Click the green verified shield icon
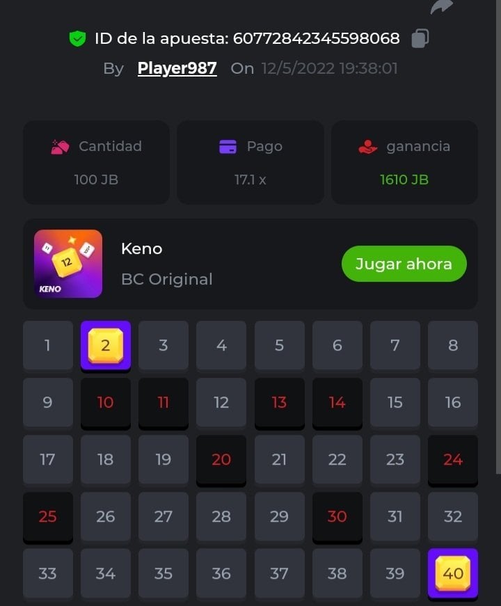501x606 pixels. [x=77, y=38]
